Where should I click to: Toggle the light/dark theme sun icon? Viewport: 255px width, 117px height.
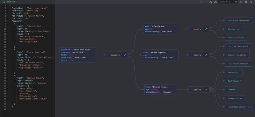coord(241,2)
